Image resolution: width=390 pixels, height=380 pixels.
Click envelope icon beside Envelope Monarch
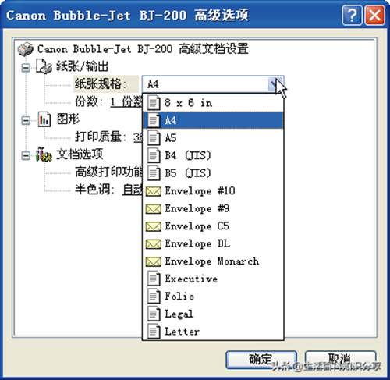click(x=154, y=261)
